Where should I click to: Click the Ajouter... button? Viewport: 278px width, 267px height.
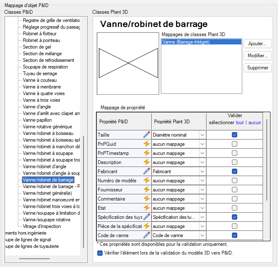click(258, 44)
